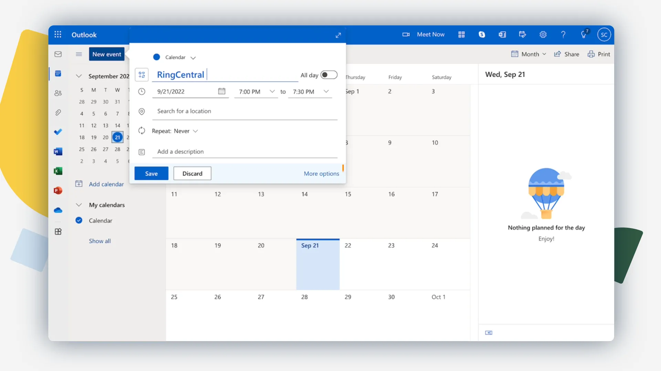Click the Word app icon in sidebar
Image resolution: width=661 pixels, height=371 pixels.
click(58, 151)
